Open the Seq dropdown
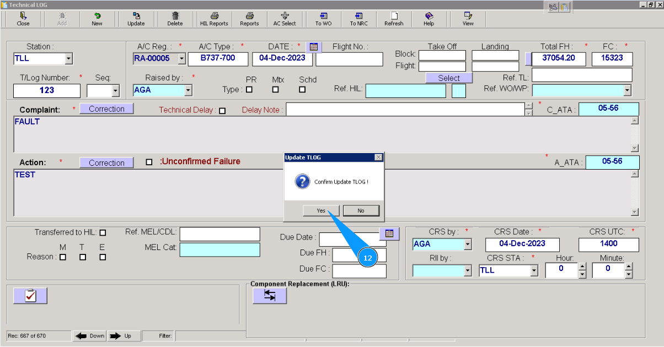This screenshot has width=664, height=347. coord(115,91)
